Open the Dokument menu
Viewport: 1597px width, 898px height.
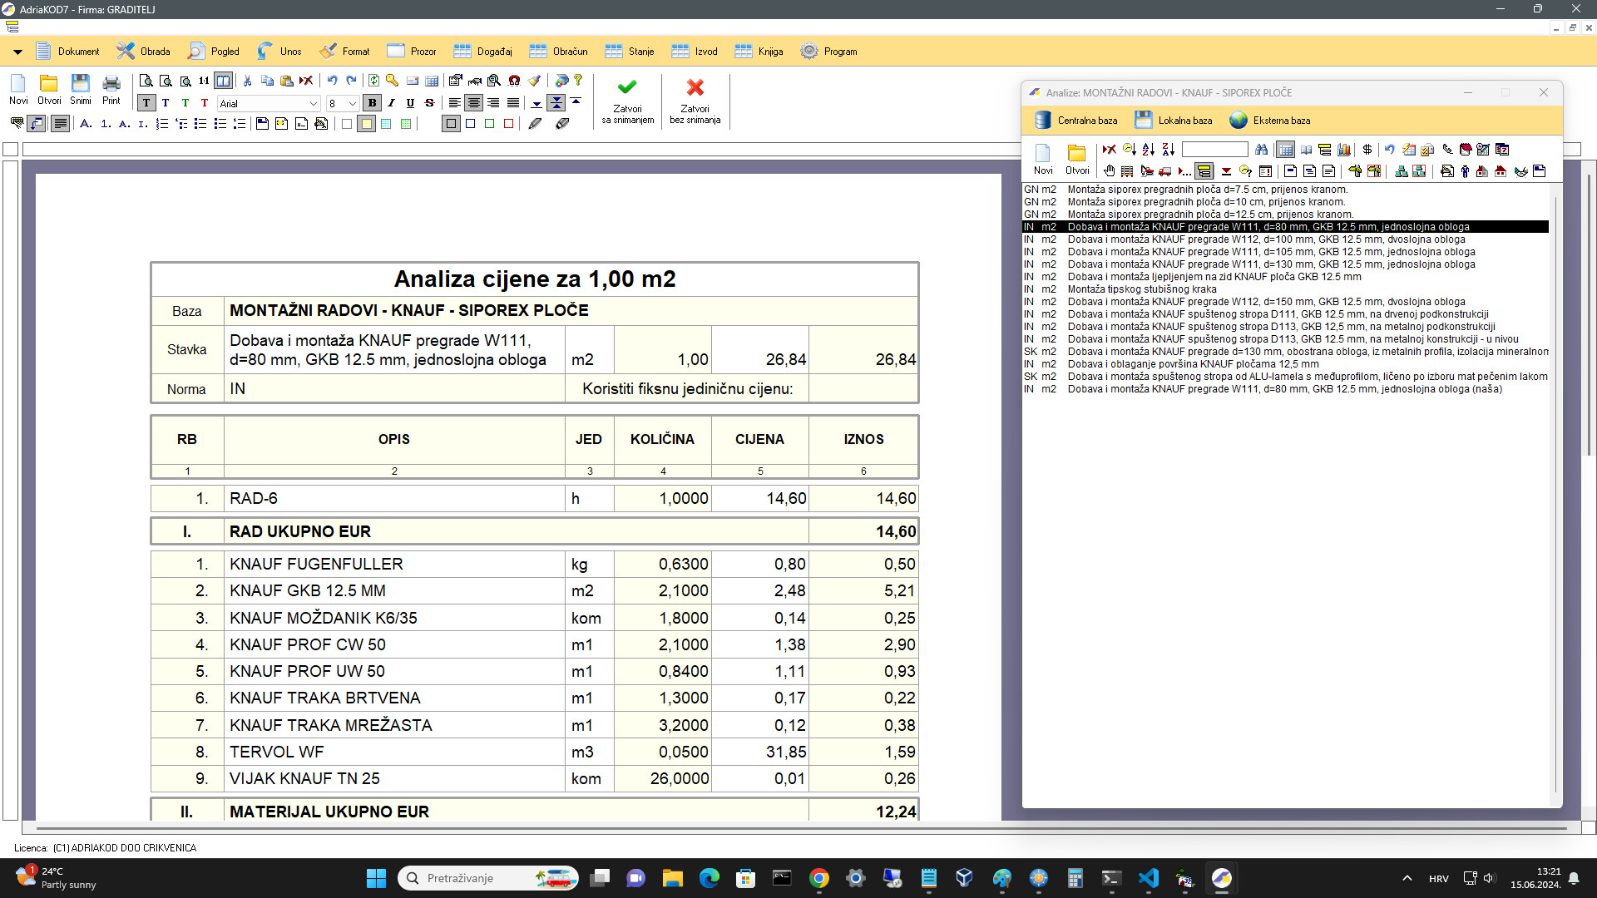(68, 52)
